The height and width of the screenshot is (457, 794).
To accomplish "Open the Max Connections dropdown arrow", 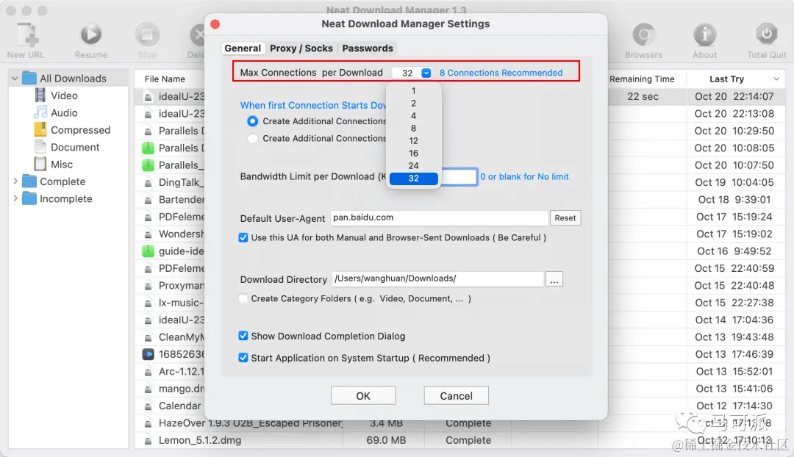I will 426,73.
